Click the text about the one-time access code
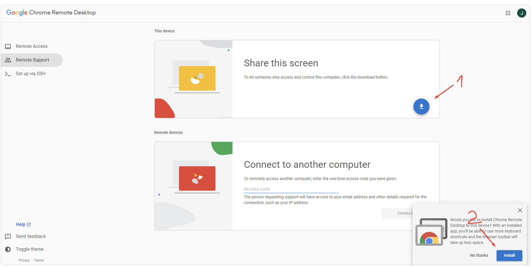531x267 pixels. pyautogui.click(x=320, y=179)
